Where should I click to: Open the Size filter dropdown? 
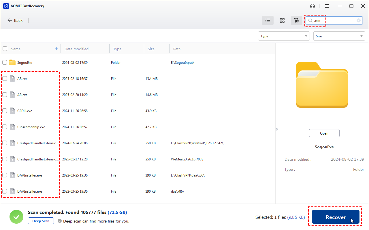tap(339, 36)
